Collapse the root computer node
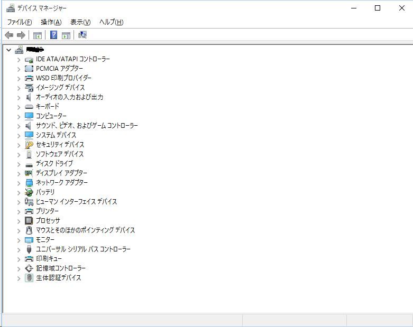Viewport: 413px width, 327px height. coord(8,50)
